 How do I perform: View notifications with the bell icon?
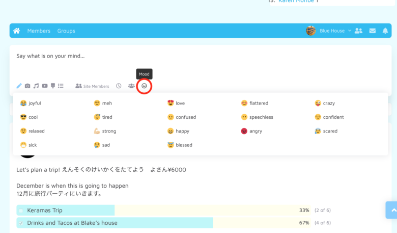(385, 31)
